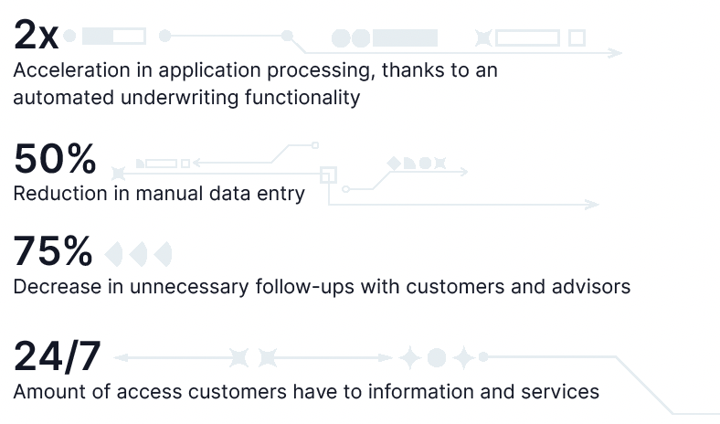
Task: Click the four-point sparkle right of 24/7 arrow
Action: pyautogui.click(x=410, y=357)
